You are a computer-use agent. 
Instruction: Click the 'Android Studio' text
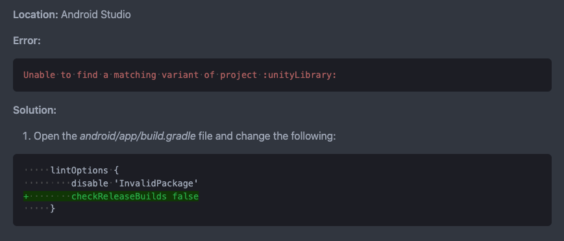click(95, 15)
